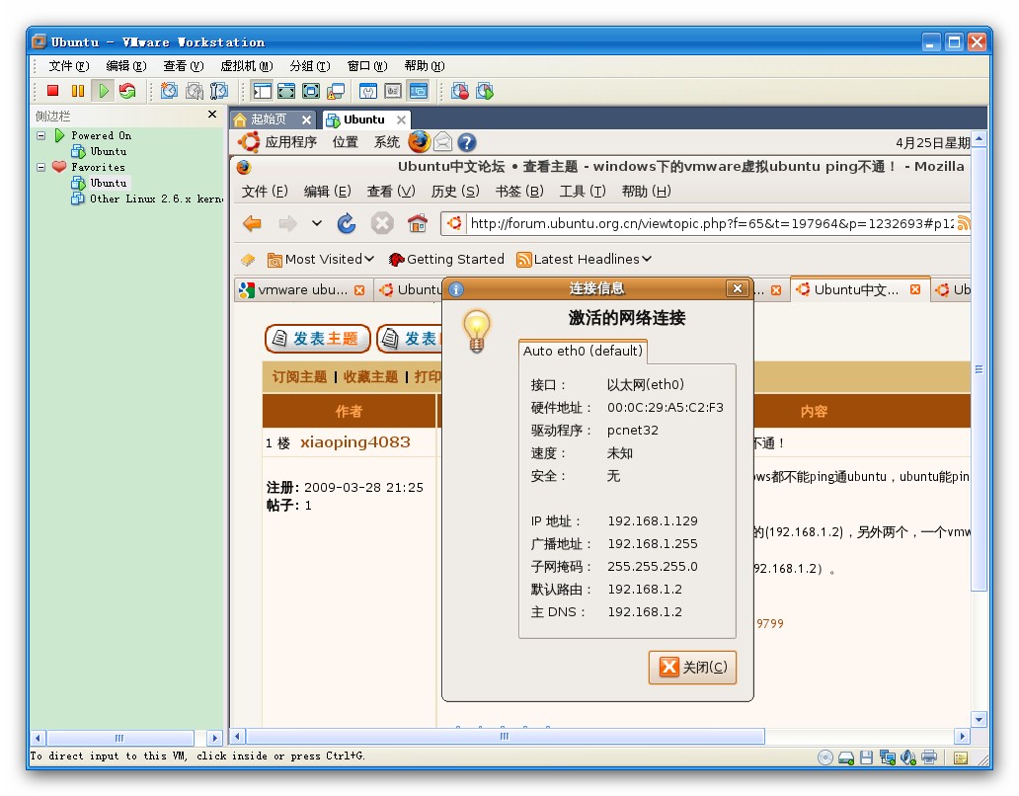
Task: Click the Unity mode icon with warning
Action: pyautogui.click(x=336, y=91)
